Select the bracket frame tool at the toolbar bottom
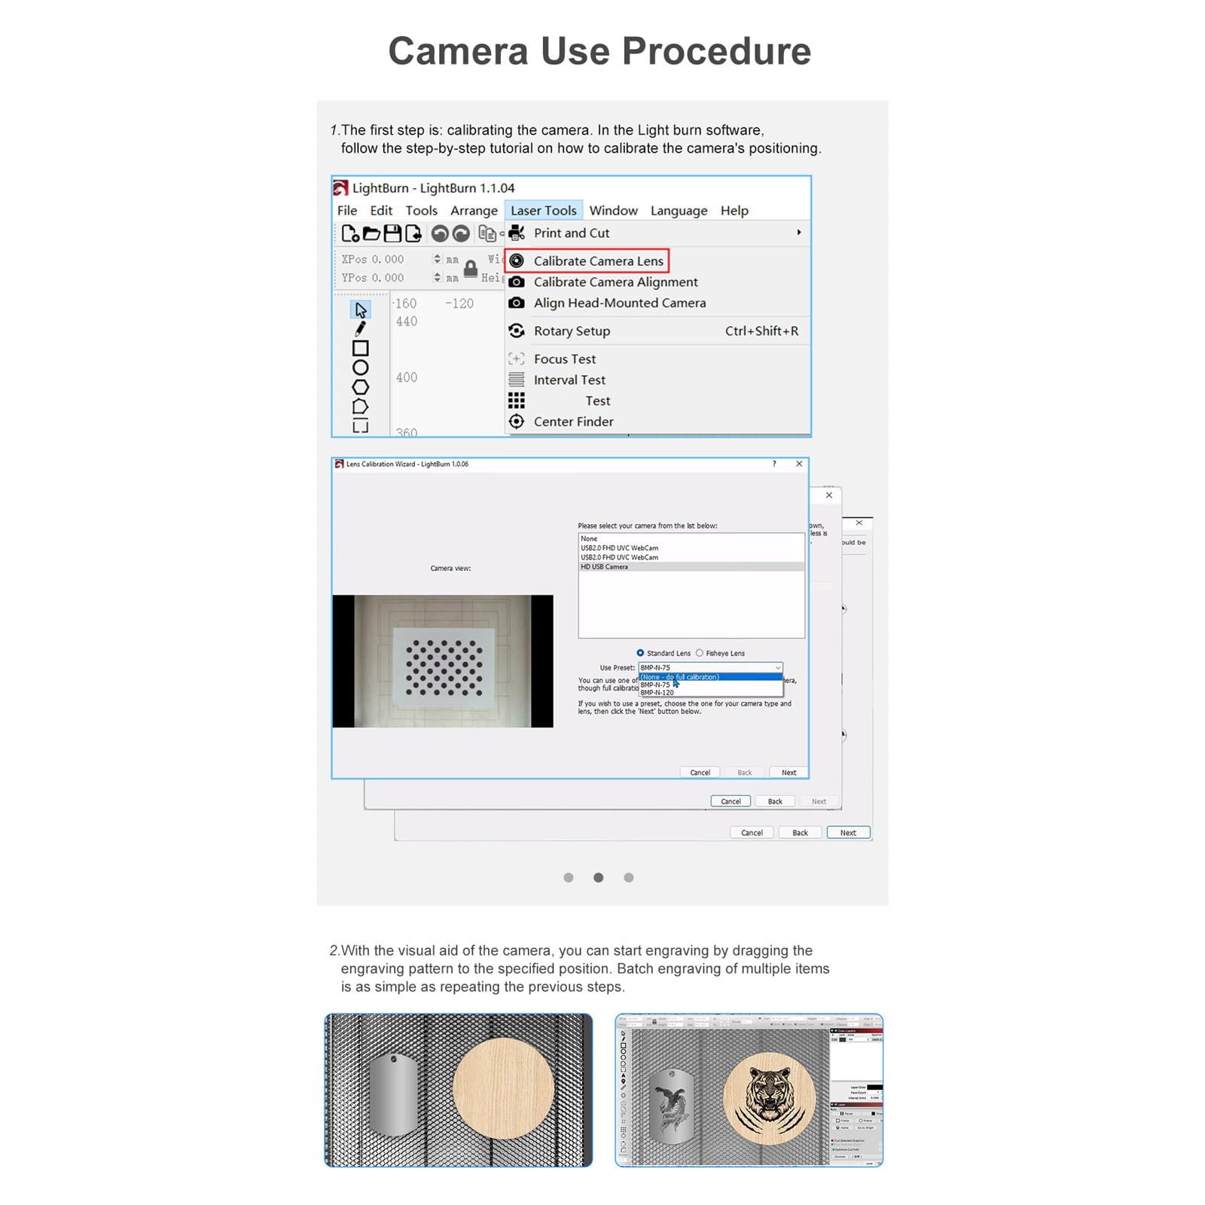The width and height of the screenshot is (1205, 1205). coord(361,426)
